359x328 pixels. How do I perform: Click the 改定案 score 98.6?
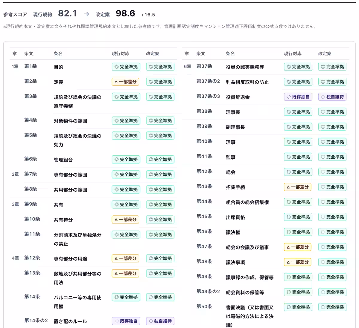coord(125,13)
